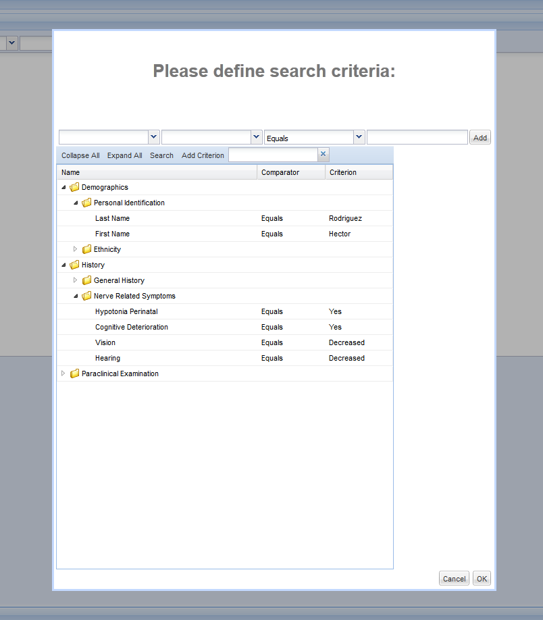Click the Paraclinical Examination folder icon

tap(74, 373)
